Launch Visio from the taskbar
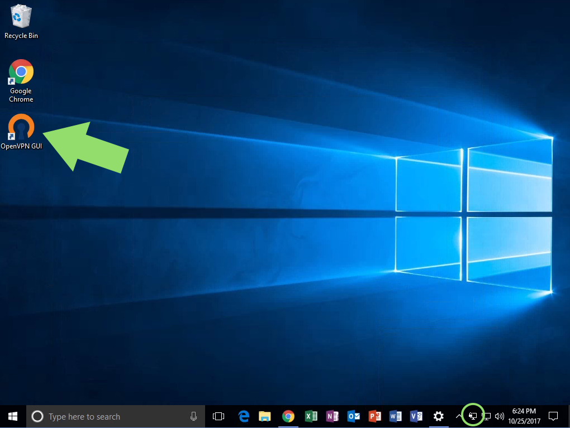The width and height of the screenshot is (570, 428). 416,416
